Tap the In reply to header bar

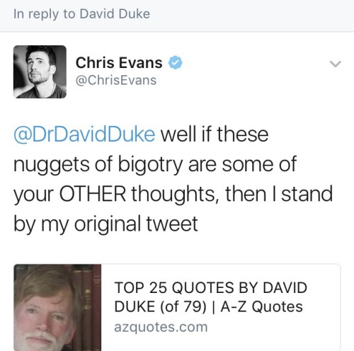click(177, 16)
